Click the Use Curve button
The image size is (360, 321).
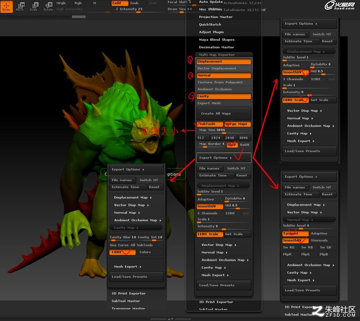120,245
